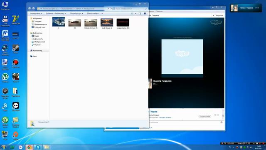Screen dimensions: 266x150
Task: Click the Skype message input field
Action: pyautogui.click(x=184, y=122)
